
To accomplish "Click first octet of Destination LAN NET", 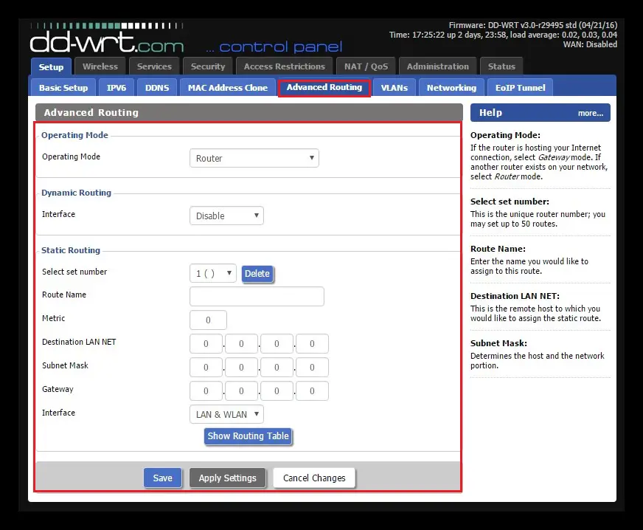I will click(x=206, y=344).
